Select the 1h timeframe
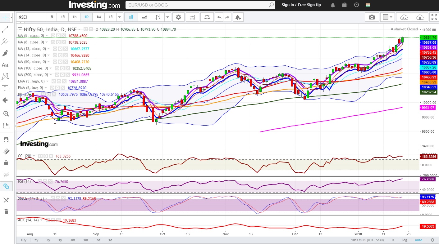 (75, 17)
